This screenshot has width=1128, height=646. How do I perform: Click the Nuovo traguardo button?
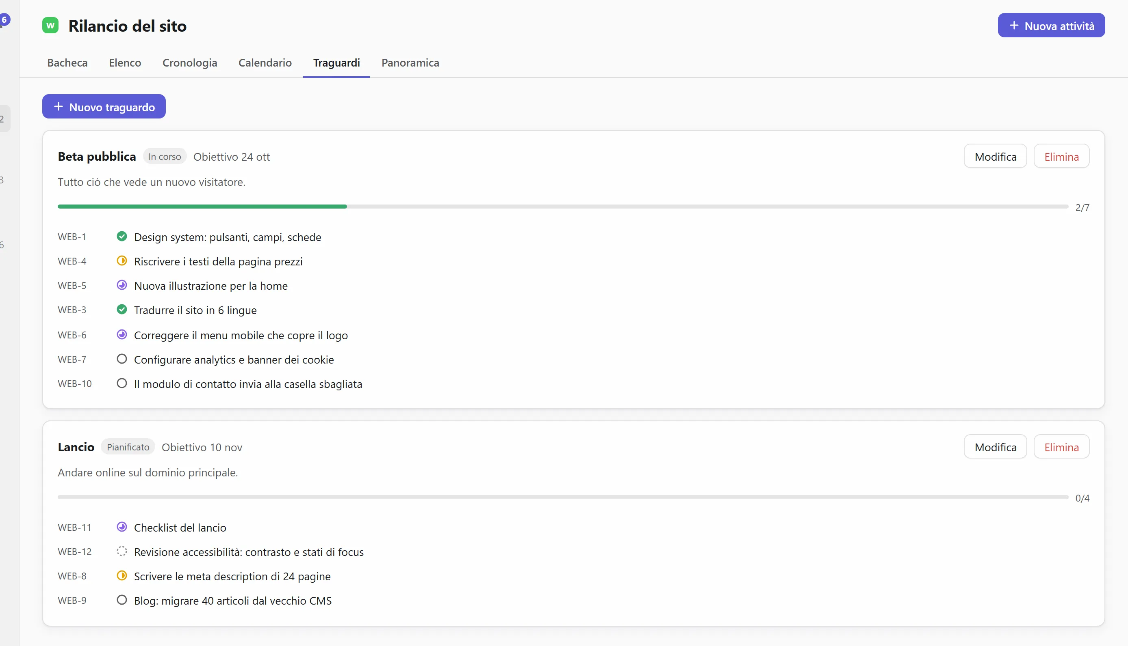104,107
